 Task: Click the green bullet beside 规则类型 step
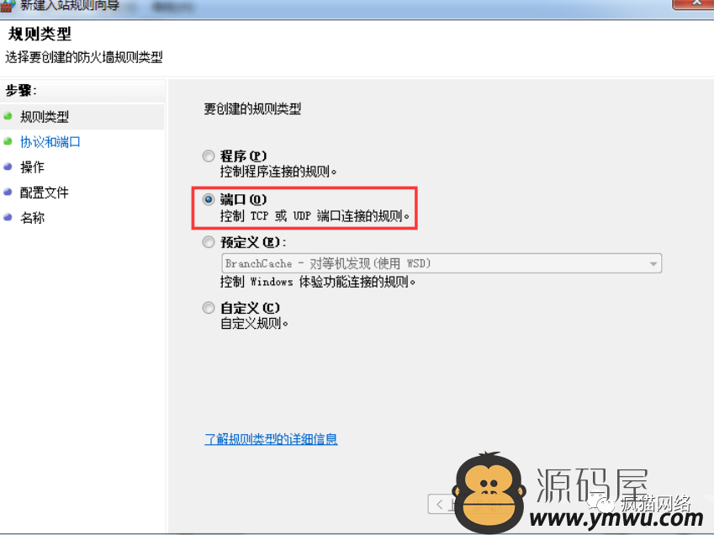pos(8,116)
